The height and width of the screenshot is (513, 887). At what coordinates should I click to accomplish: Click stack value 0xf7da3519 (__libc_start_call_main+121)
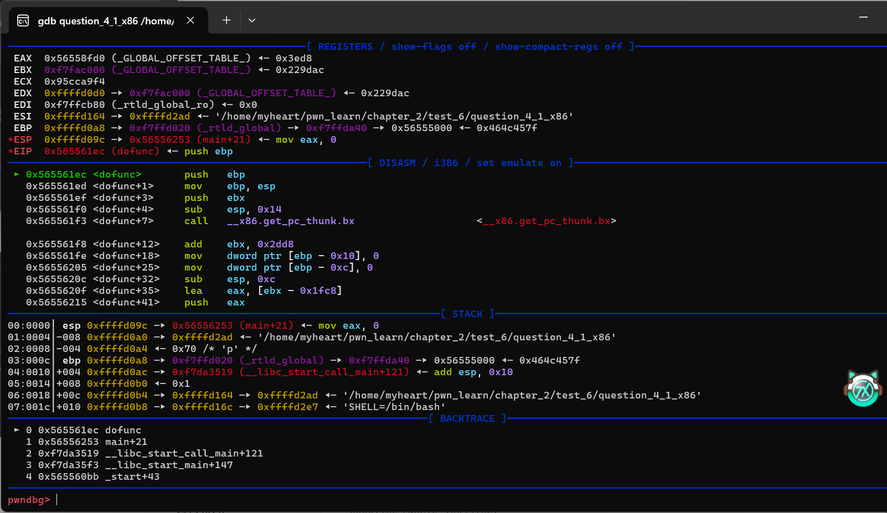tap(291, 372)
